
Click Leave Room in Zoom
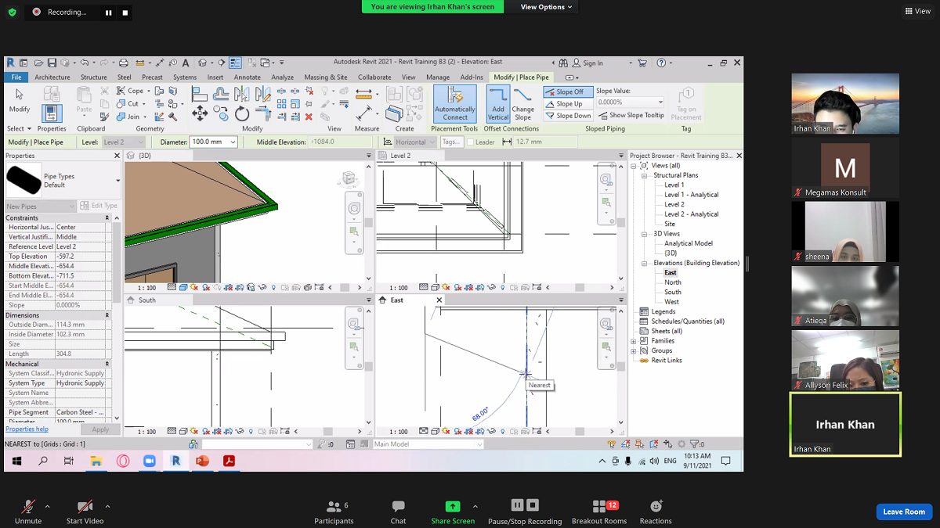[x=904, y=512]
